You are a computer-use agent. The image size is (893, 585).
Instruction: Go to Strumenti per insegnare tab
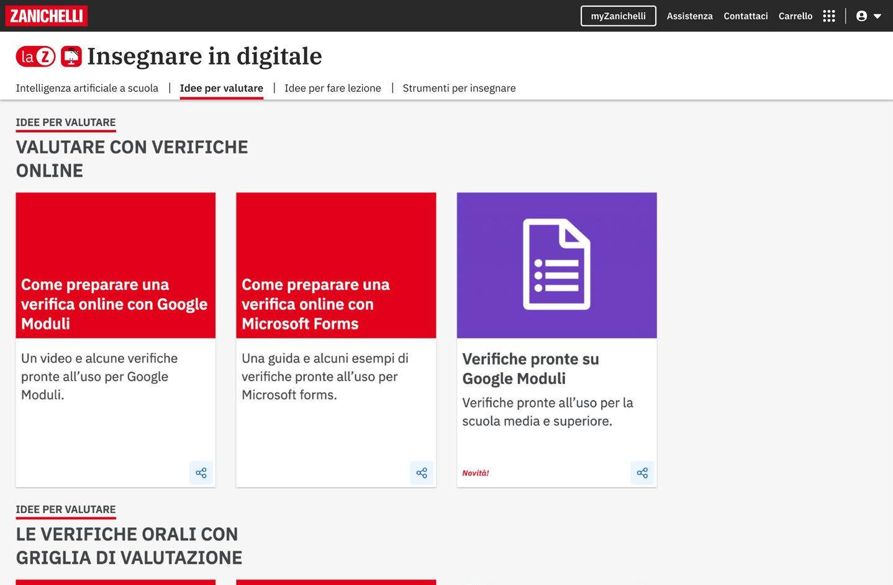tap(459, 88)
